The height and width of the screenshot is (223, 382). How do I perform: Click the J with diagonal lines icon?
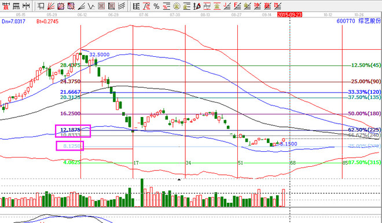click(227, 6)
